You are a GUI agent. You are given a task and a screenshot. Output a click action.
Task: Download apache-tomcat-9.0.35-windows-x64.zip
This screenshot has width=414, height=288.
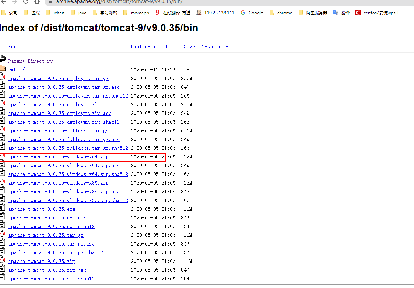click(x=58, y=157)
